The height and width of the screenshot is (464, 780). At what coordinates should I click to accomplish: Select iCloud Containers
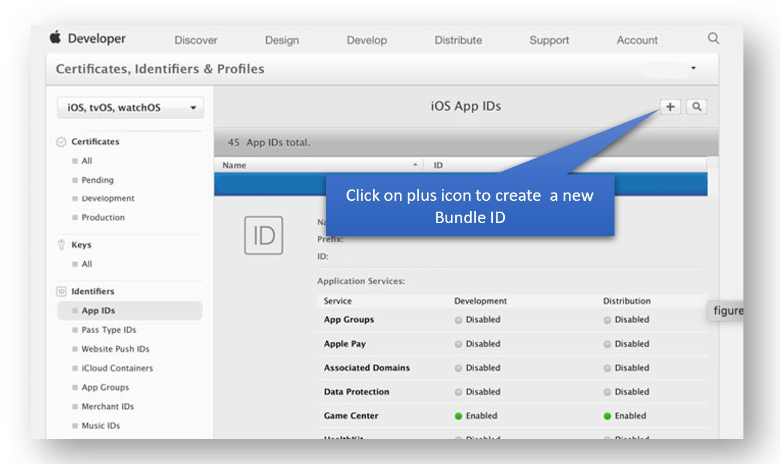(x=117, y=368)
